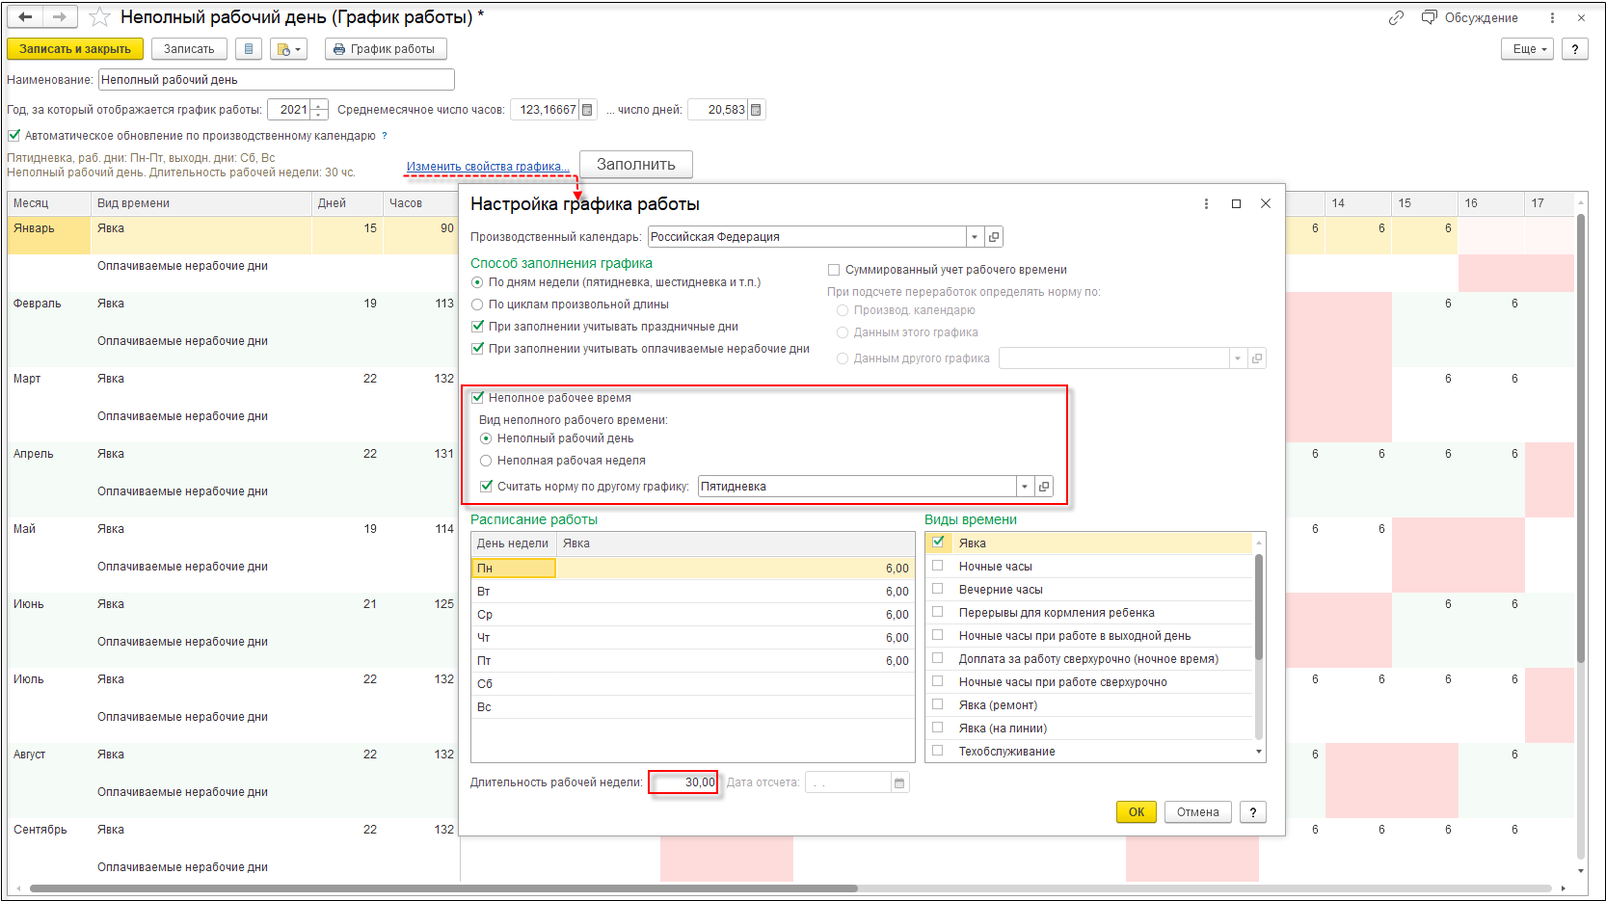The height and width of the screenshot is (901, 1606).
Task: Show help tooltip for automatic update question mark
Action: (385, 136)
